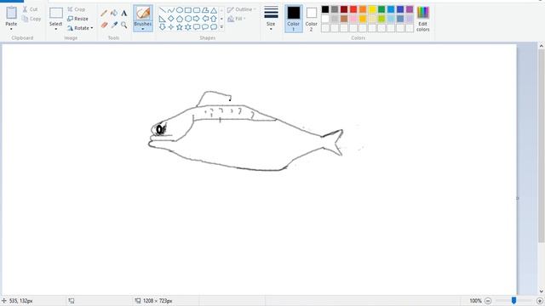Select the Color picker eyedropper tool
Viewport: 545px width, 306px height.
point(114,25)
